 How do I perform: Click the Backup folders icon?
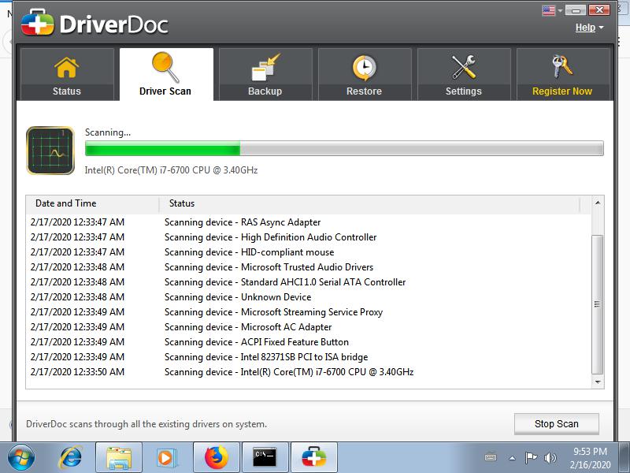tap(265, 68)
